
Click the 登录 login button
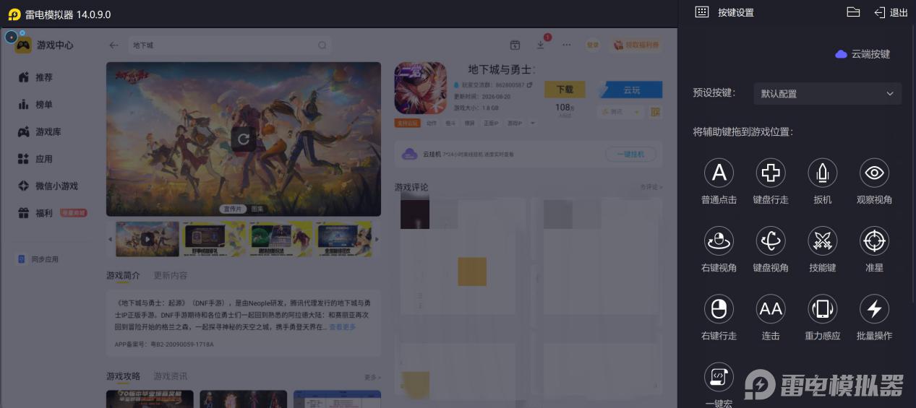click(x=593, y=45)
